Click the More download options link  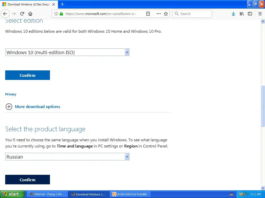click(38, 107)
